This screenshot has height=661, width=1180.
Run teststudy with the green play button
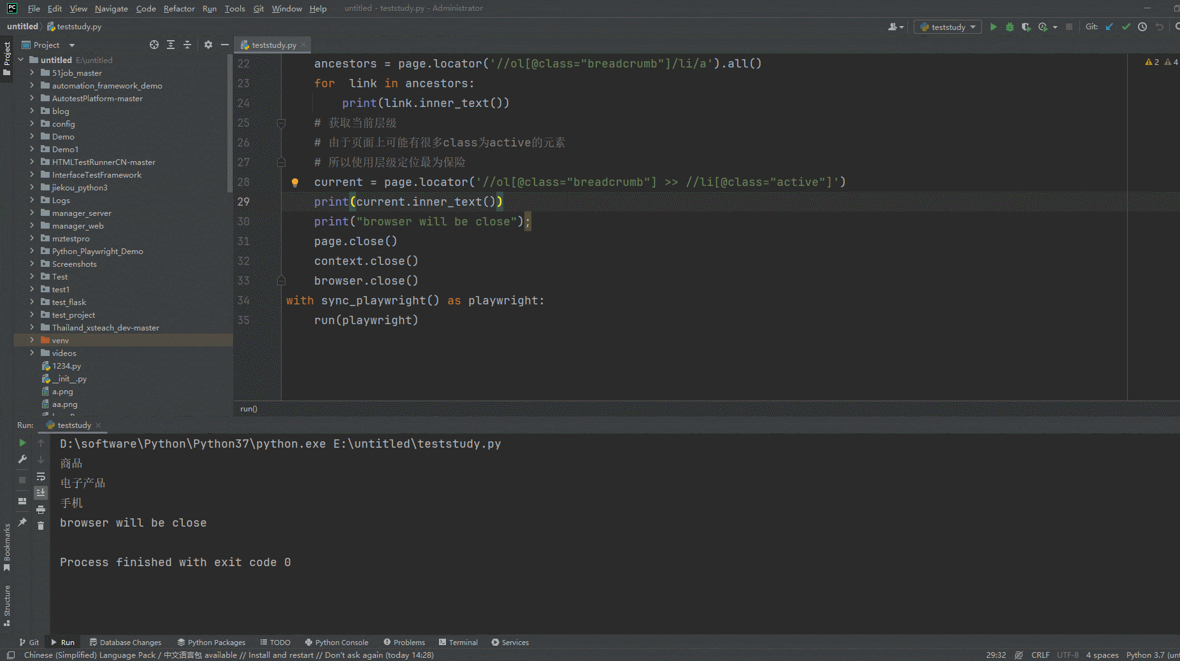pos(993,27)
